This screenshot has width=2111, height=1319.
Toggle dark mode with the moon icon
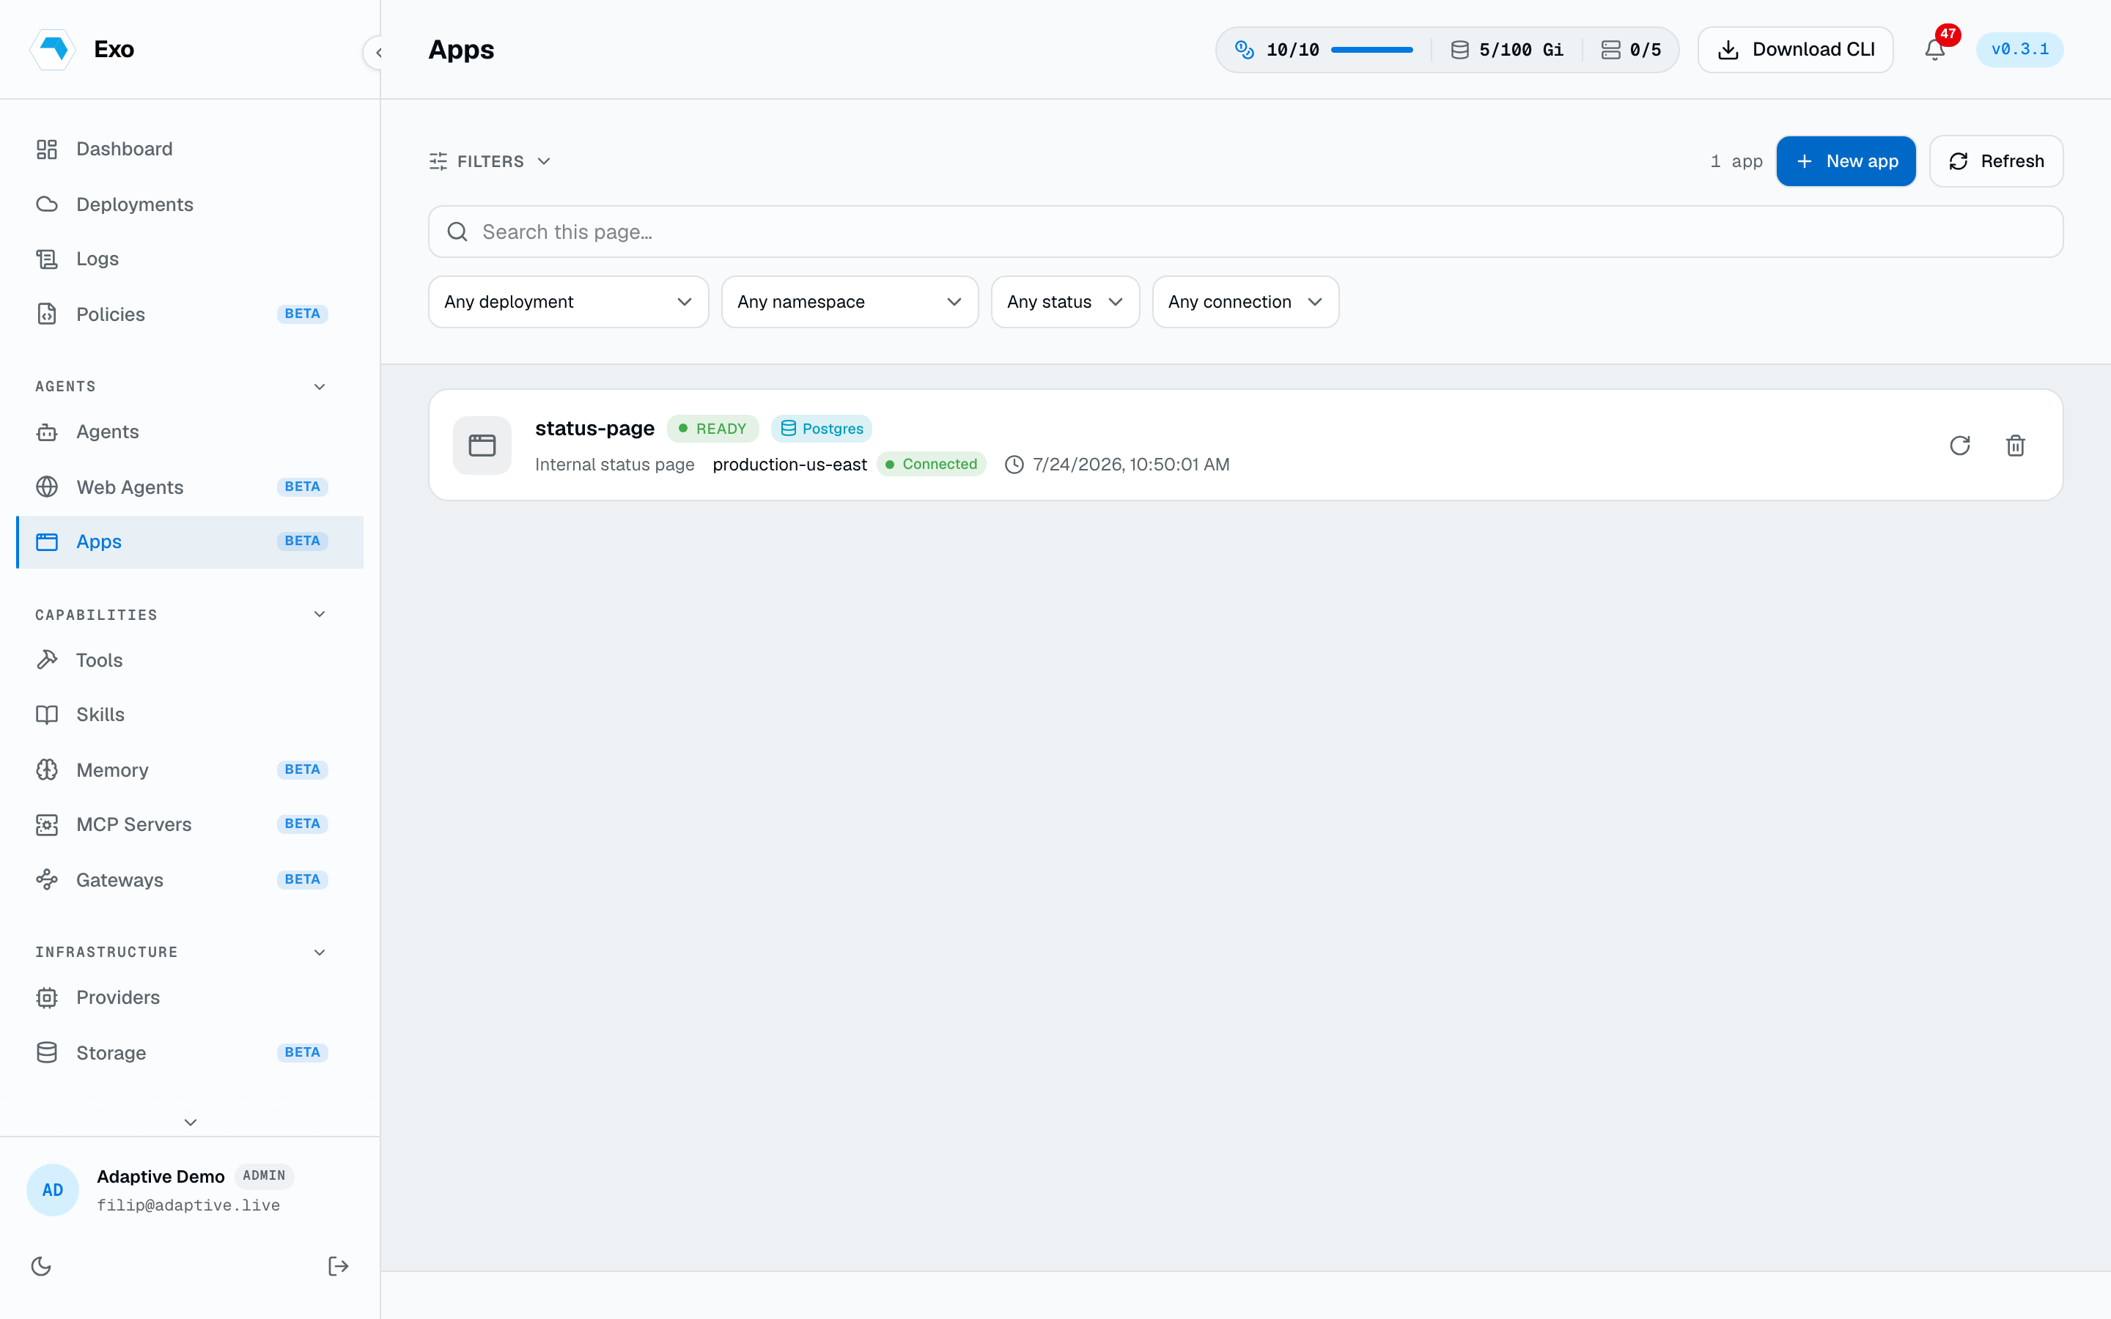(41, 1266)
